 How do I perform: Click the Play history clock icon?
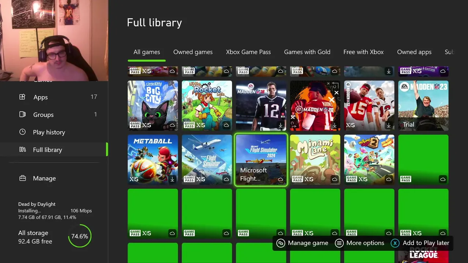22,132
